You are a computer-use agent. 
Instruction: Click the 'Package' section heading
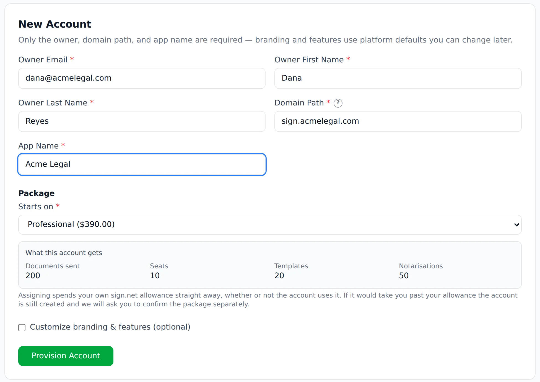(x=37, y=193)
